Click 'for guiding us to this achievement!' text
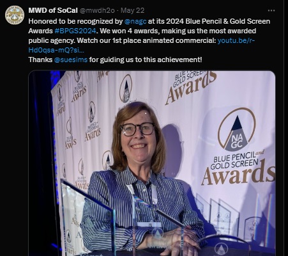Viewport: 288px width, 256px height. click(x=146, y=60)
